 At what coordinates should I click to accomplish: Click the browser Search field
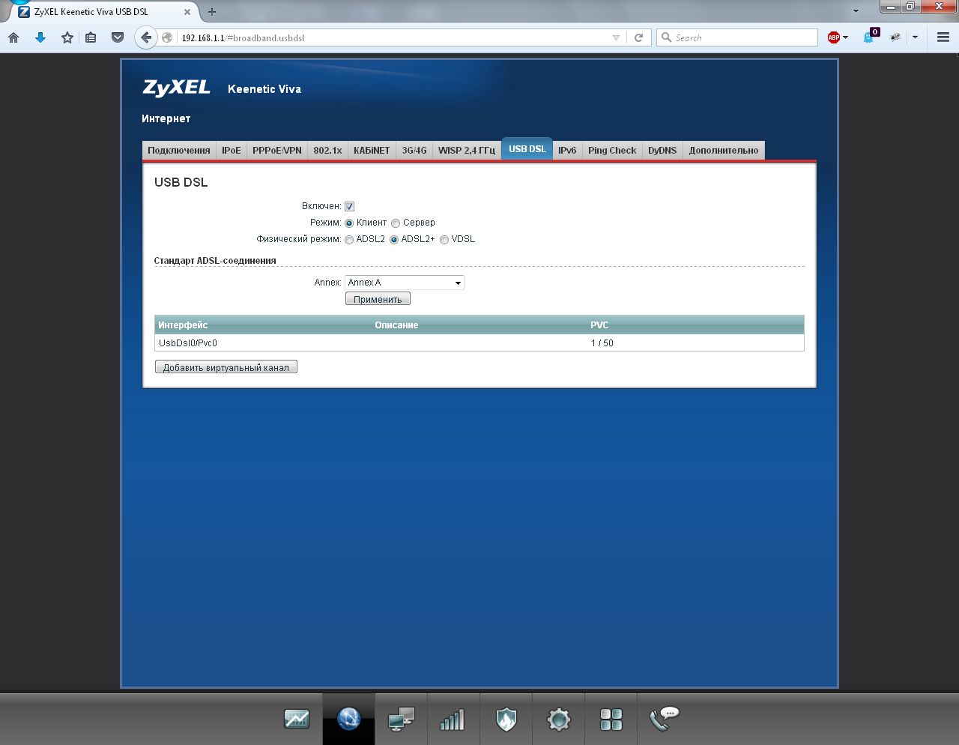737,37
